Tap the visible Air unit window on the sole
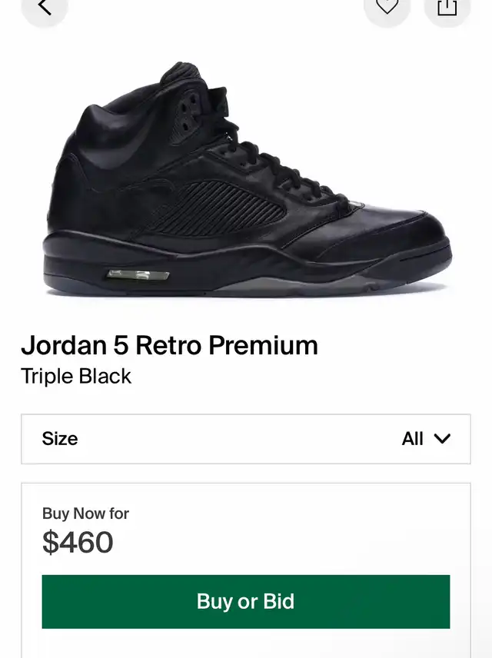The image size is (492, 658). pos(138,275)
